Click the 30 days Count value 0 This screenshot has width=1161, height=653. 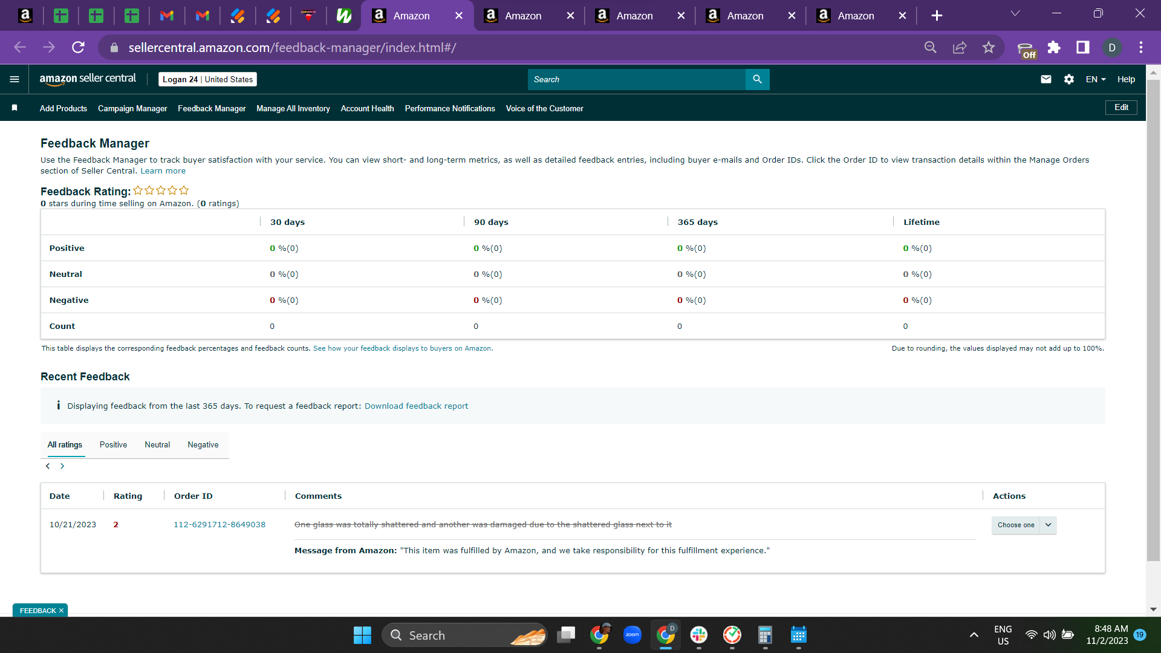pos(272,326)
